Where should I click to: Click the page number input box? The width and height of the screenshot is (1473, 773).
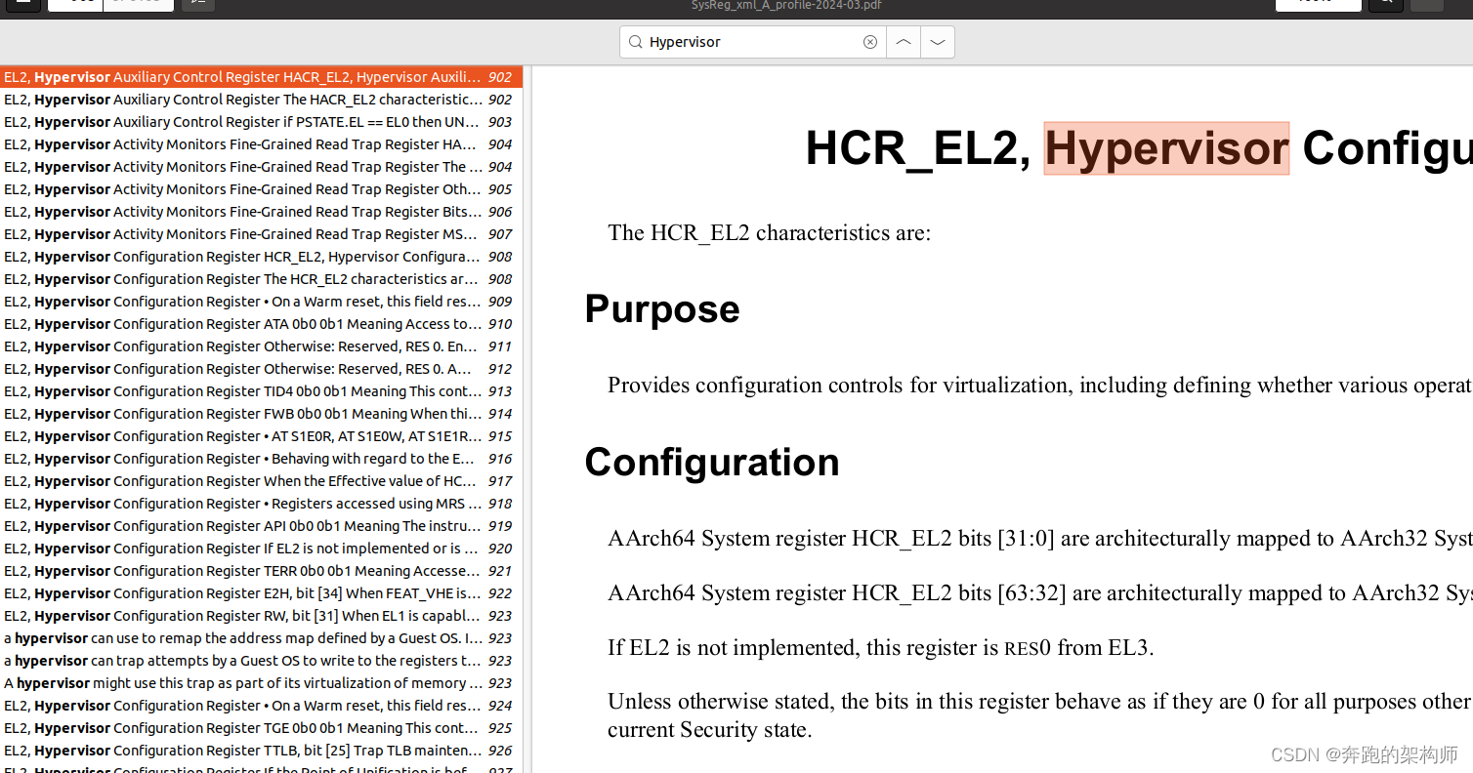click(x=1319, y=5)
